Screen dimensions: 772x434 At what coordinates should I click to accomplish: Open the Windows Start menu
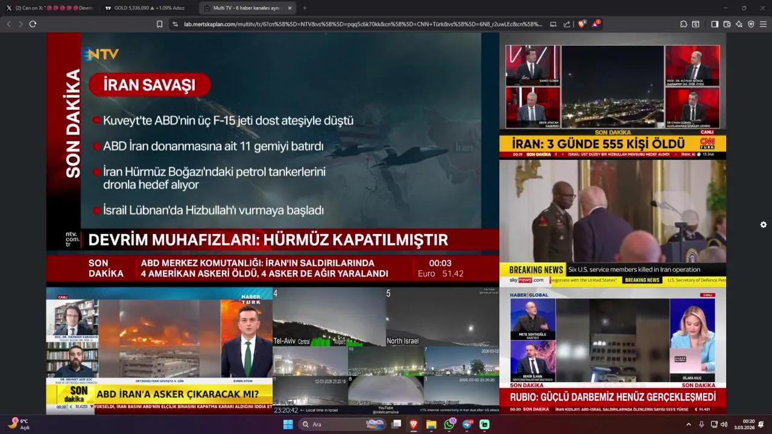288,424
